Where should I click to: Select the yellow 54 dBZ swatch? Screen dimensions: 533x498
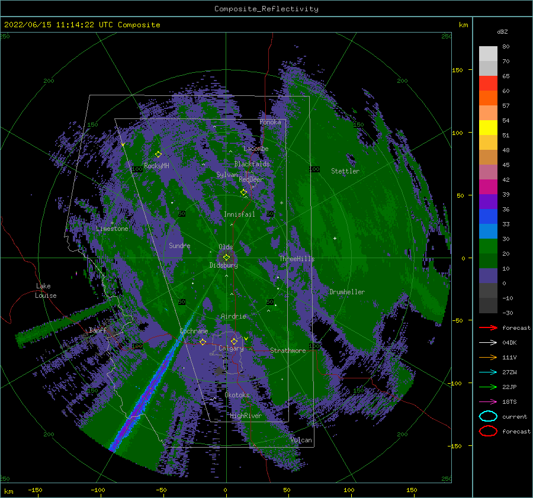pyautogui.click(x=488, y=128)
